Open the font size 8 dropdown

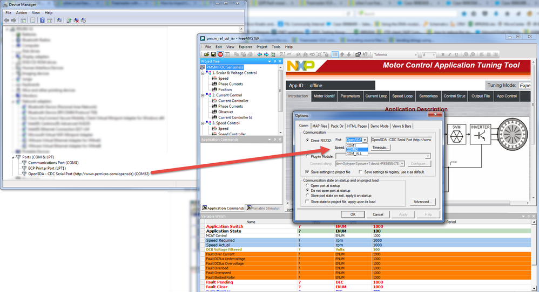coord(434,55)
